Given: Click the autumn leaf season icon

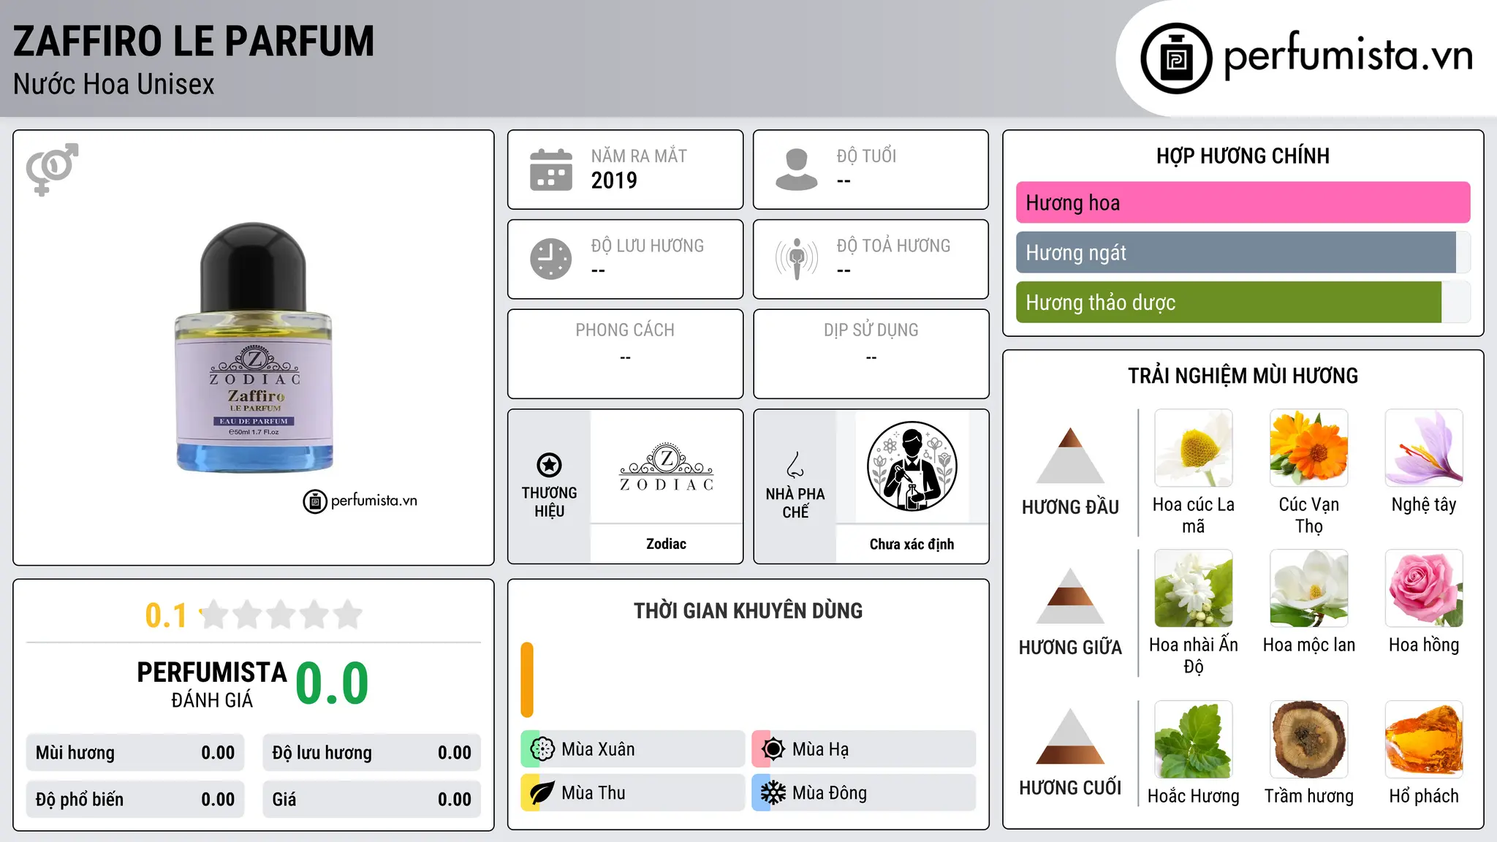Looking at the screenshot, I should pyautogui.click(x=542, y=793).
